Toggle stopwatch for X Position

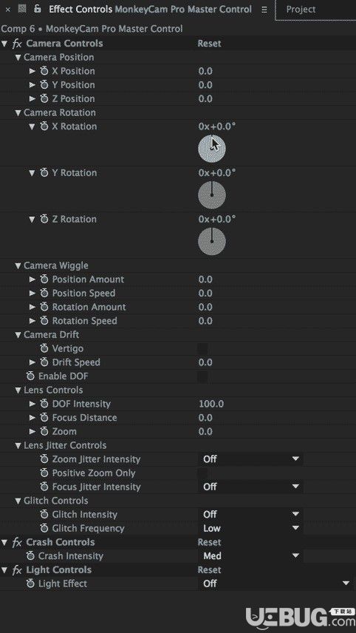44,71
